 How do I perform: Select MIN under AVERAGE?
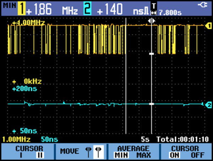click(x=121, y=155)
